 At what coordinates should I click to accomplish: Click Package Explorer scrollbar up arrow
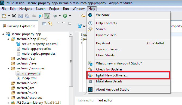coord(71,34)
